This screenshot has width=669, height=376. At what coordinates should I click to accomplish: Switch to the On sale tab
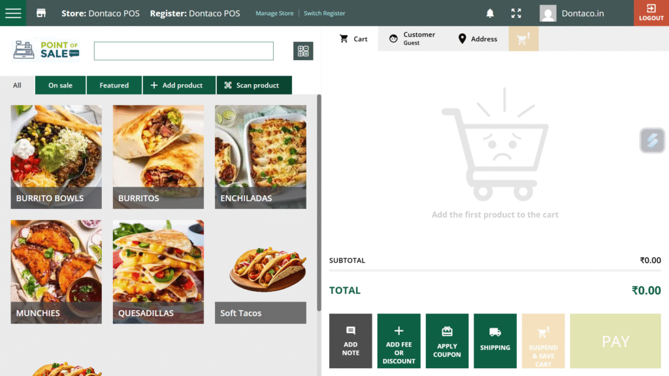[x=60, y=86]
